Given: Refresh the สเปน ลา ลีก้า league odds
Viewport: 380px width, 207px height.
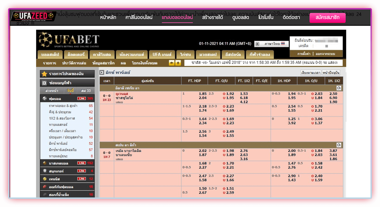Looking at the screenshot, I should point(339,145).
